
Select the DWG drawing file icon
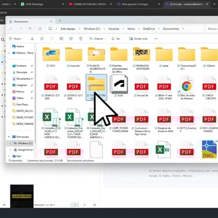(x=209, y=149)
